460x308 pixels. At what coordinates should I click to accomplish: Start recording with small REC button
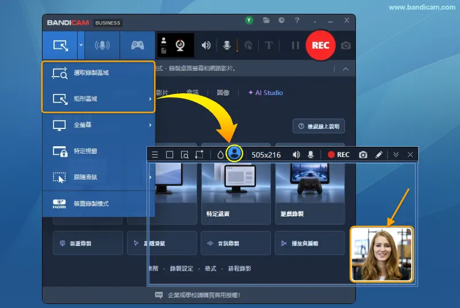click(x=339, y=155)
